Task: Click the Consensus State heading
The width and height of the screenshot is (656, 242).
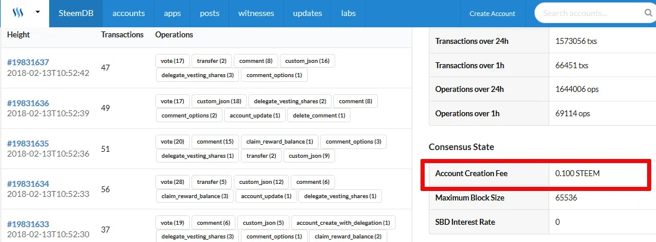Action: pos(461,147)
